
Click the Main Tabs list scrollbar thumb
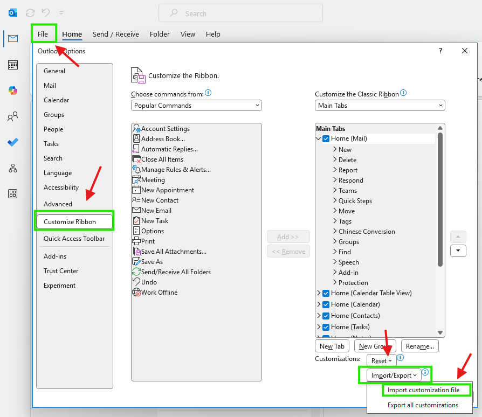click(440, 199)
